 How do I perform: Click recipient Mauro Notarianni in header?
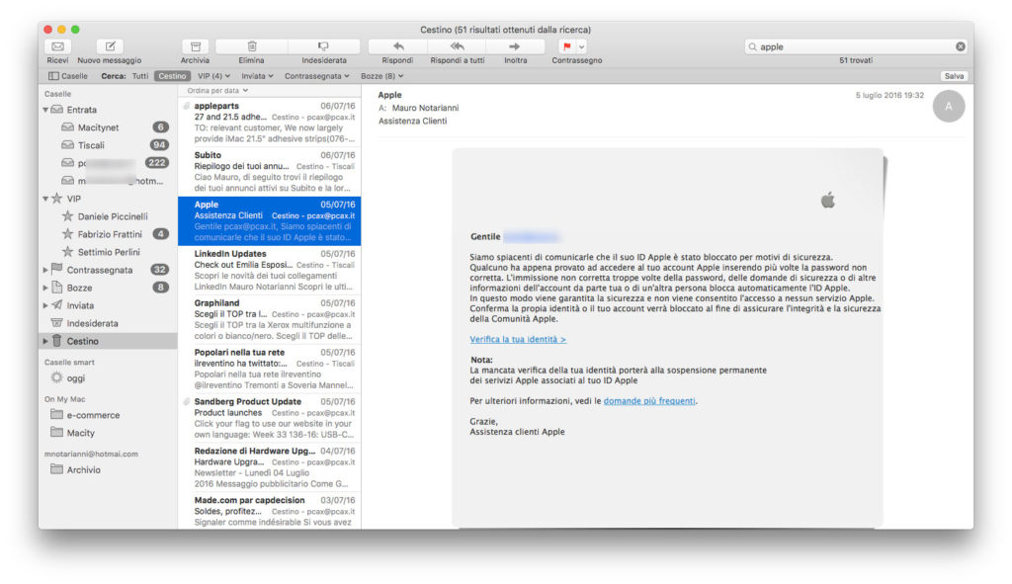(425, 108)
